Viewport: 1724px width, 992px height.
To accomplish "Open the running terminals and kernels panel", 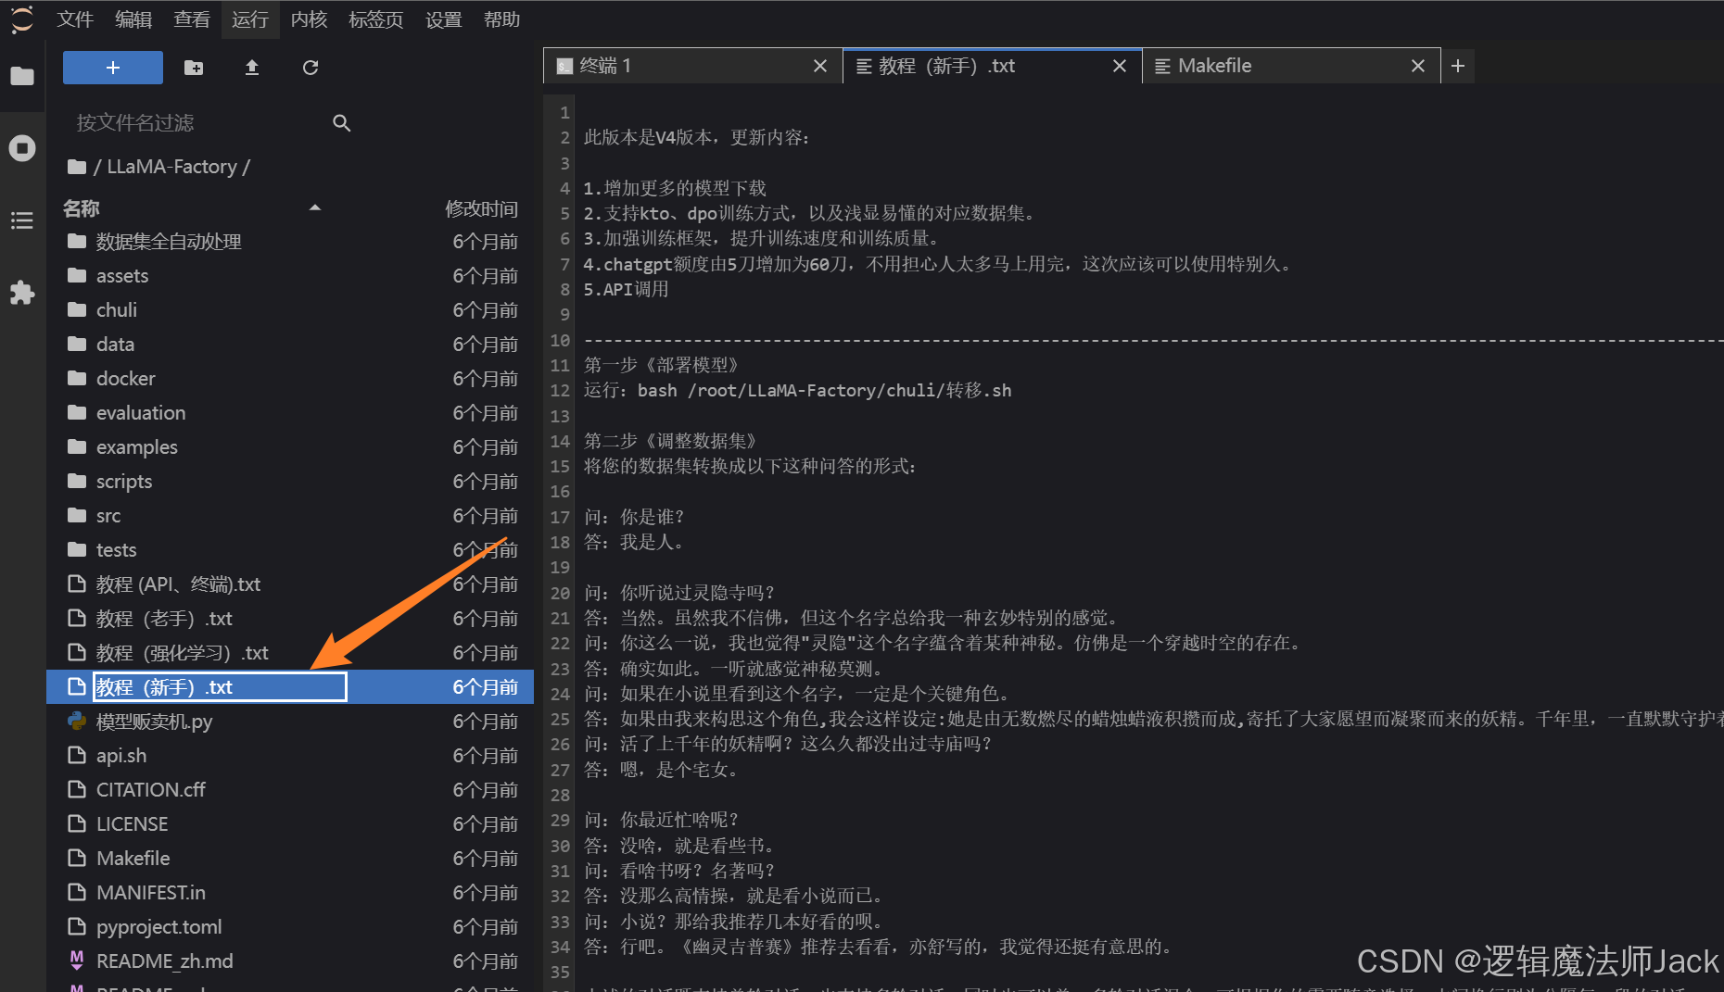I will pyautogui.click(x=22, y=148).
